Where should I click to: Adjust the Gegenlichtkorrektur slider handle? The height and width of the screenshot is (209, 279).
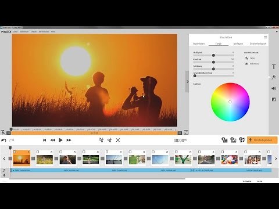195,76
